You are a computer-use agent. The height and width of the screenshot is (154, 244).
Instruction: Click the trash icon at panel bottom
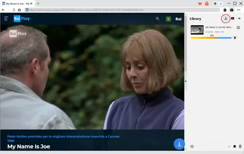tap(240, 147)
